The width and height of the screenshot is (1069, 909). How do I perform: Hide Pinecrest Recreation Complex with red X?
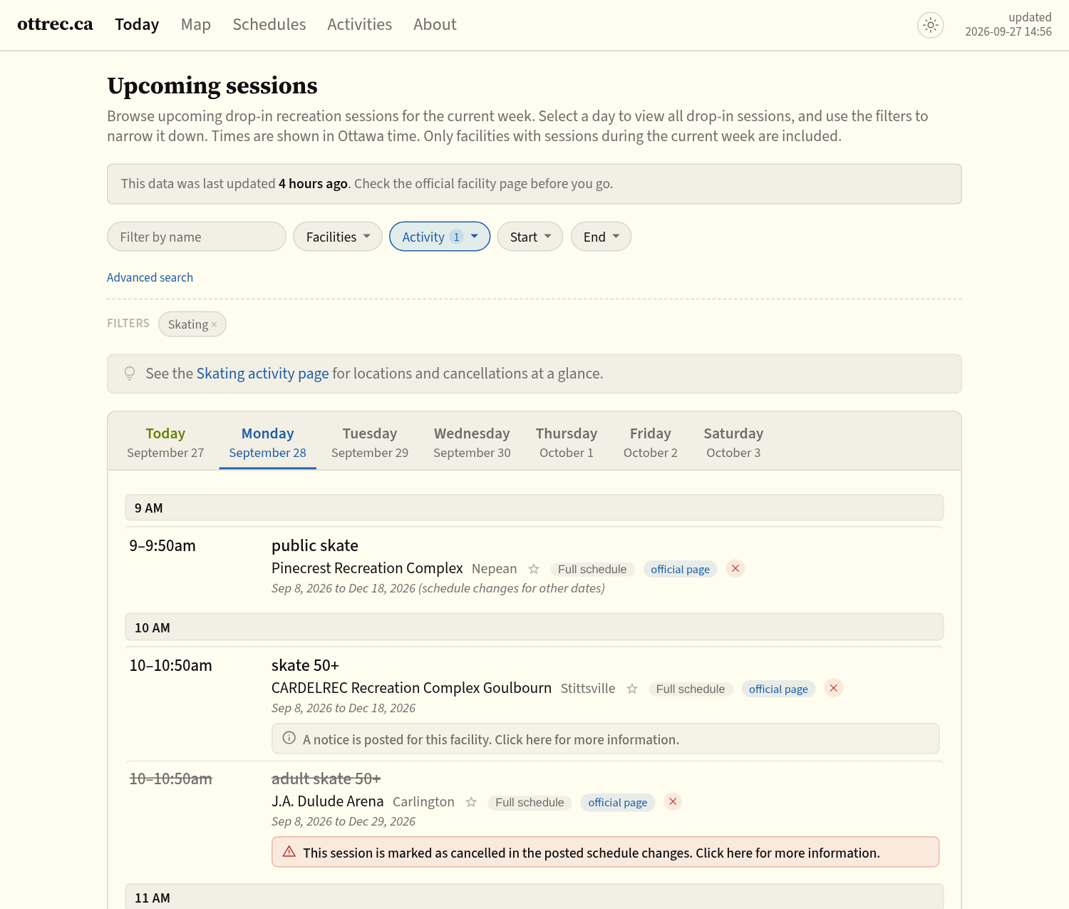(735, 568)
